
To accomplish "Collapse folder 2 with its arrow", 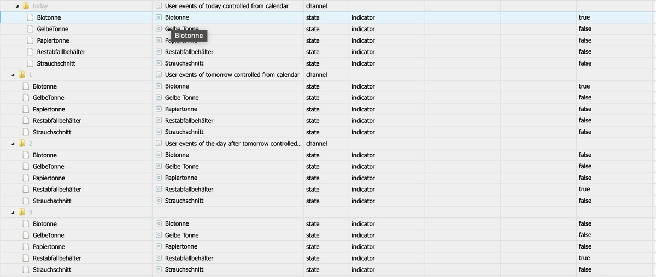I will [13, 143].
